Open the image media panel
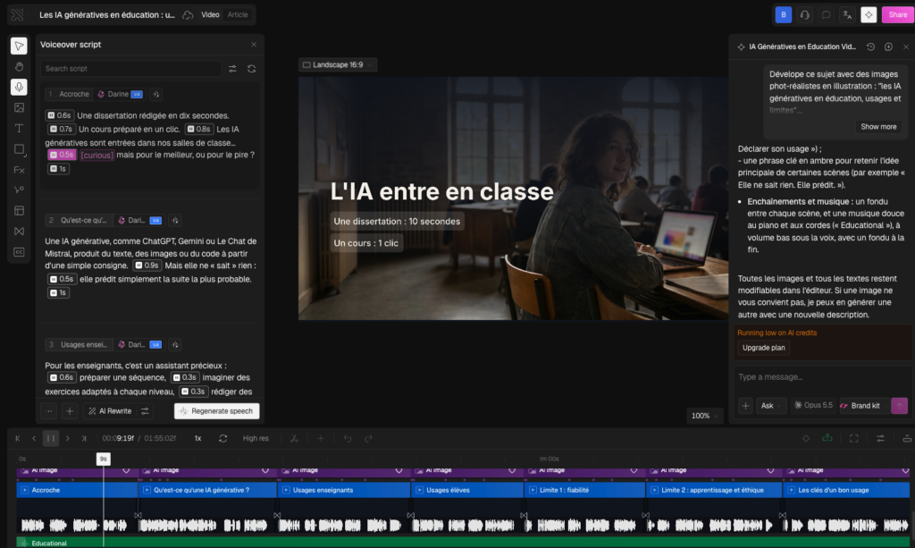The image size is (915, 548). [20, 107]
